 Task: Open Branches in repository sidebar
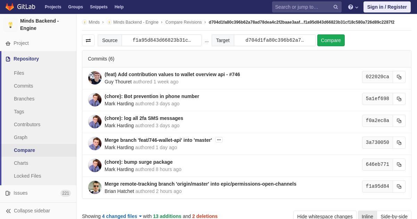pyautogui.click(x=24, y=99)
